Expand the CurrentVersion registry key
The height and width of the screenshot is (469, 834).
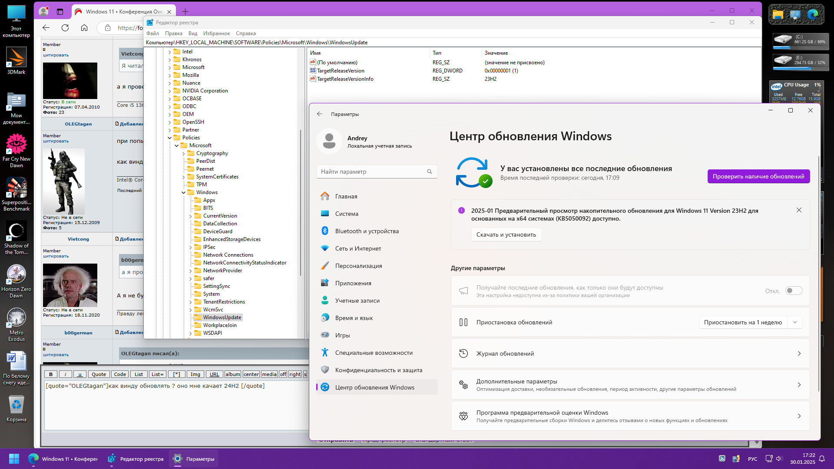(190, 216)
